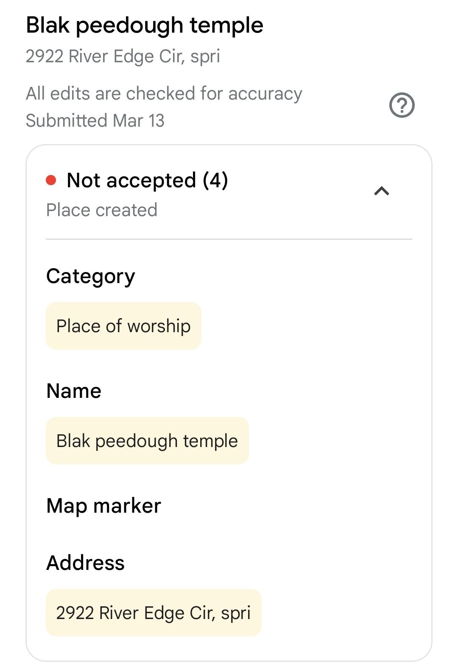Open the help question mark icon
458x672 pixels.
(402, 105)
